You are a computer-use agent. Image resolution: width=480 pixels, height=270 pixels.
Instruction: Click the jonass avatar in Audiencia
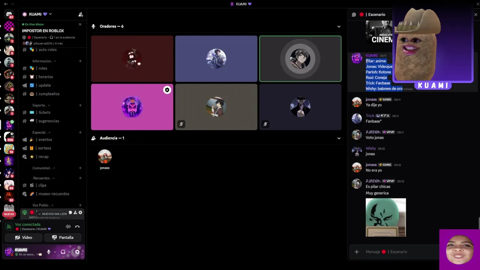point(105,156)
